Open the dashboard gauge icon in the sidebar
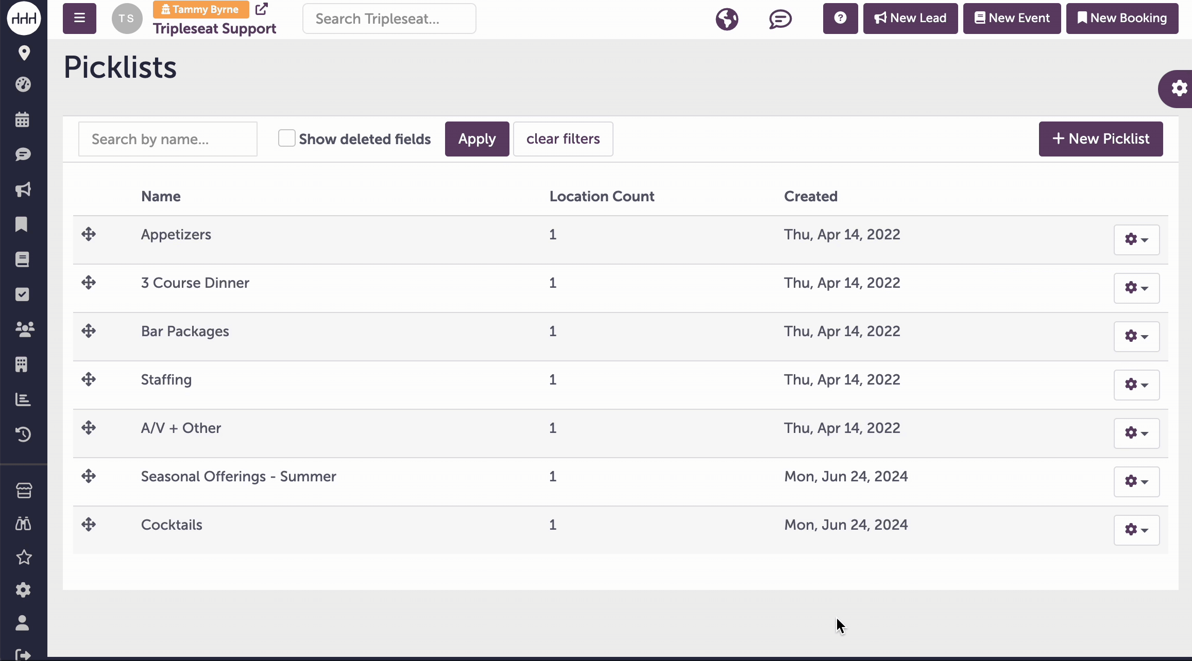Viewport: 1192px width, 661px height. tap(23, 84)
